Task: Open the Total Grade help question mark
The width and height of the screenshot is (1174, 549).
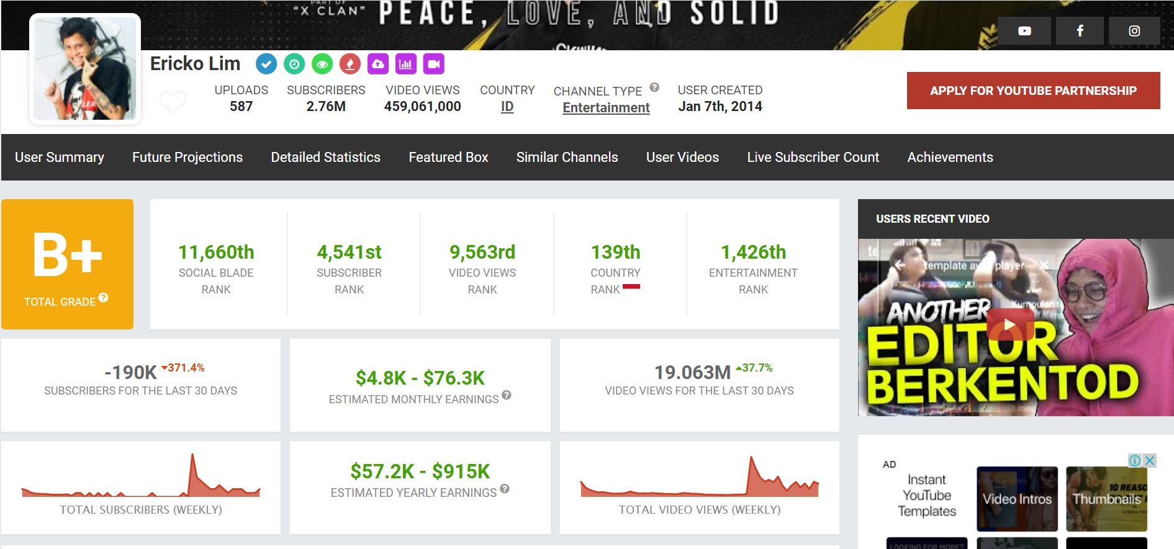Action: point(104,298)
